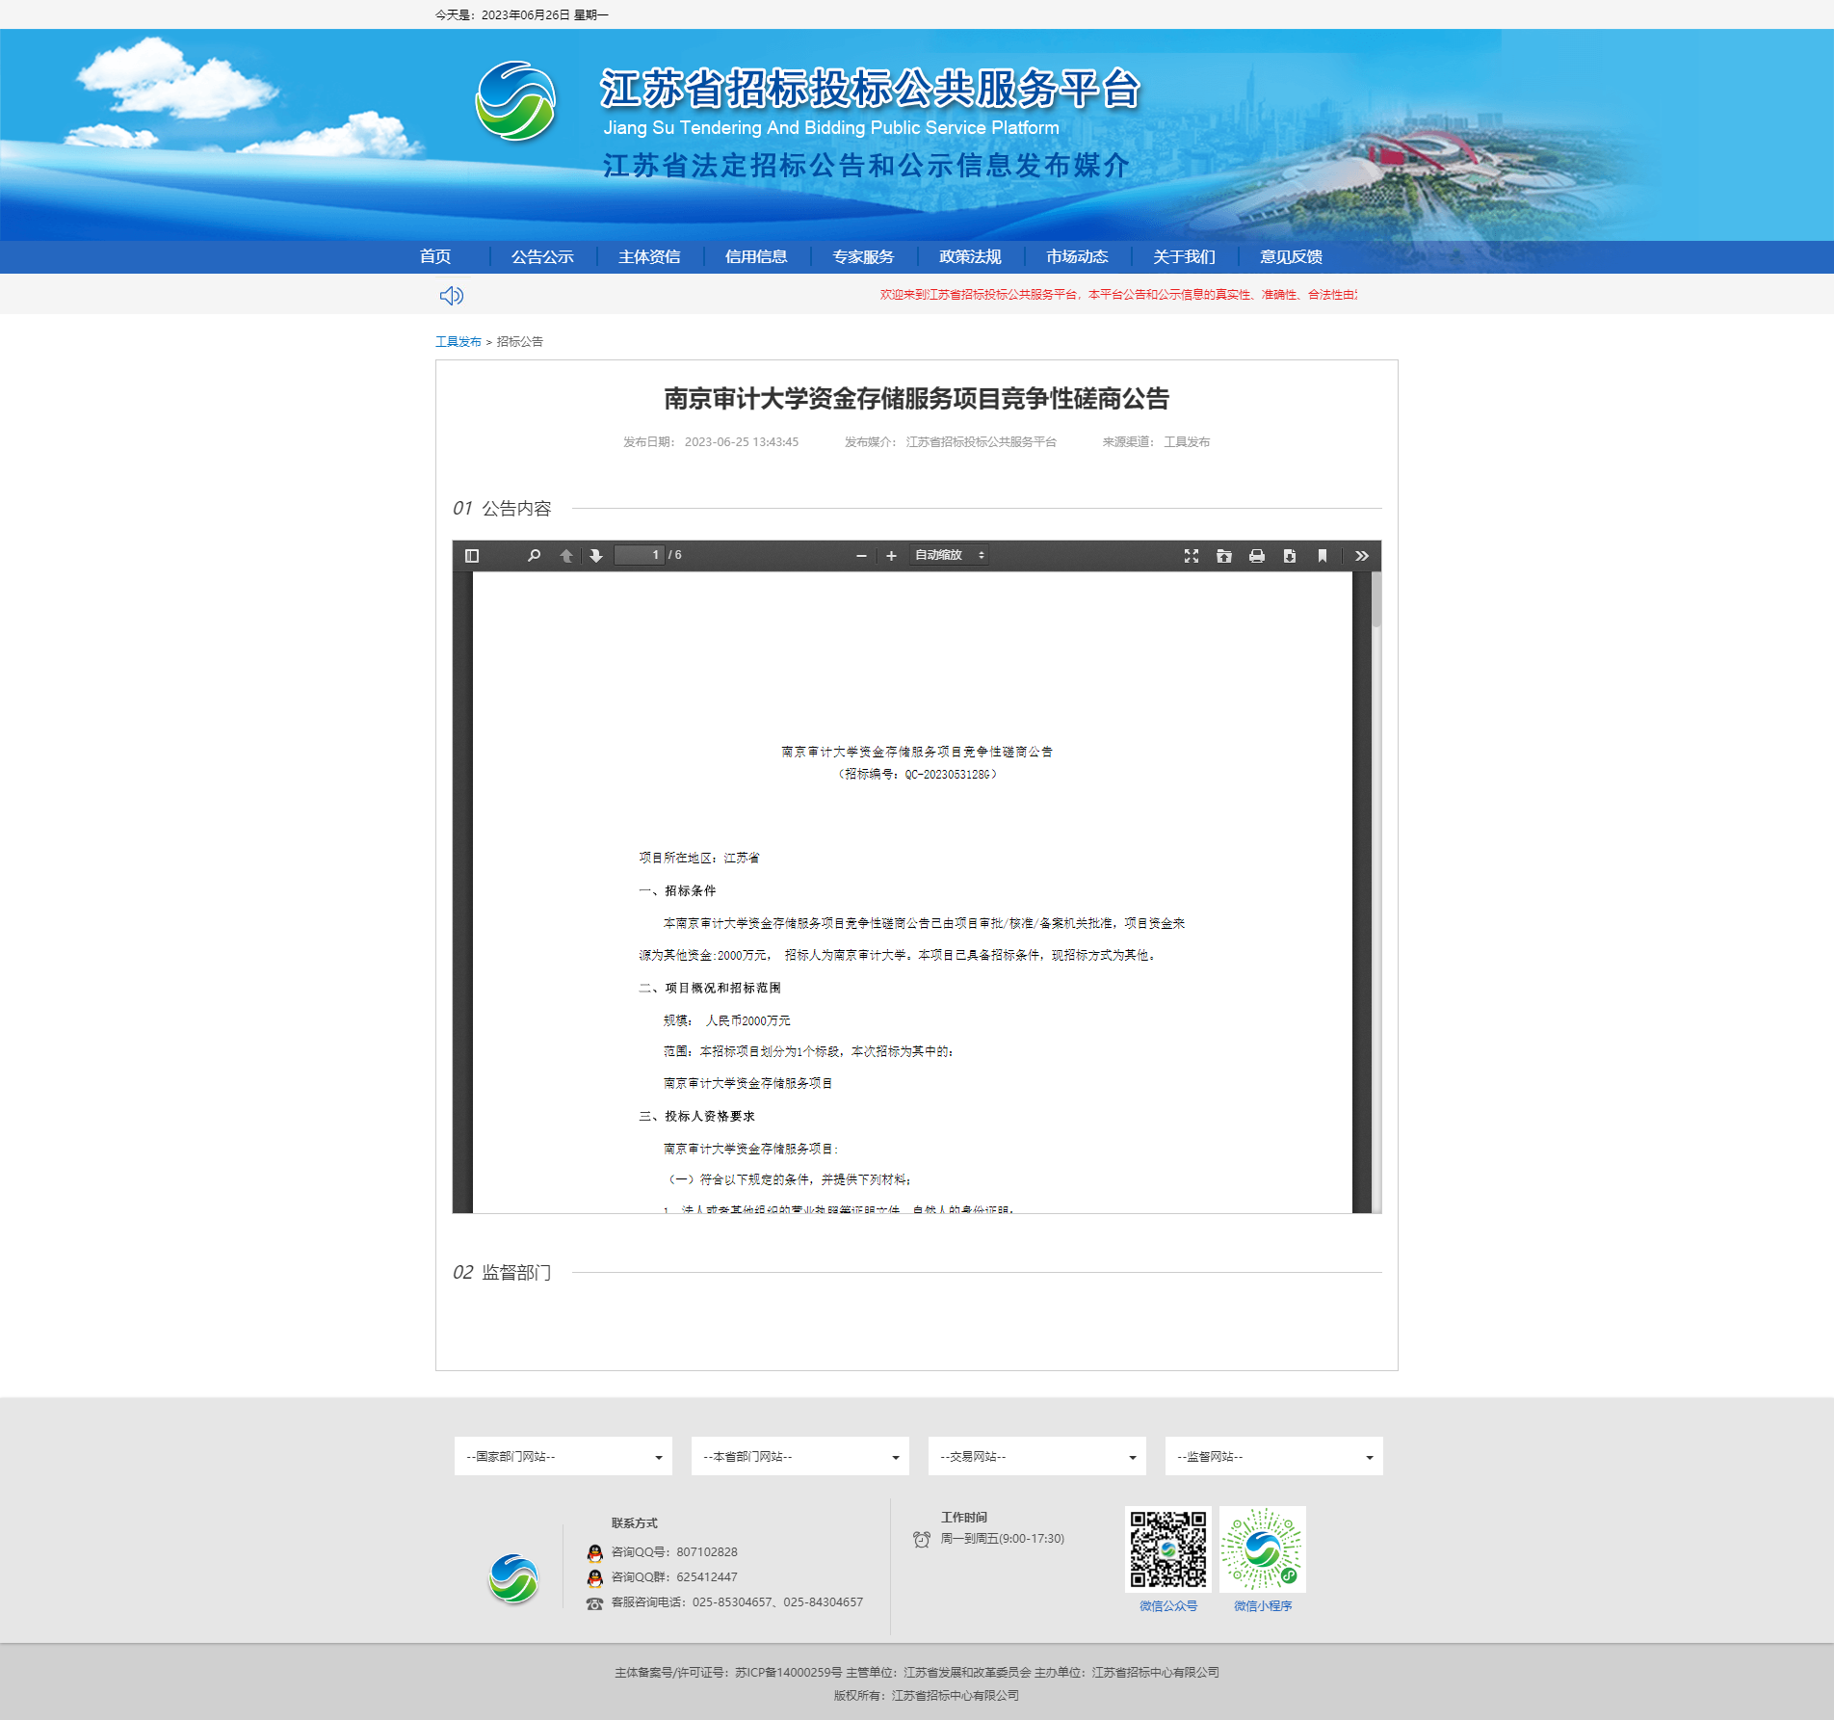Click the 意见反馈 navigation link
1834x1720 pixels.
pos(1291,257)
